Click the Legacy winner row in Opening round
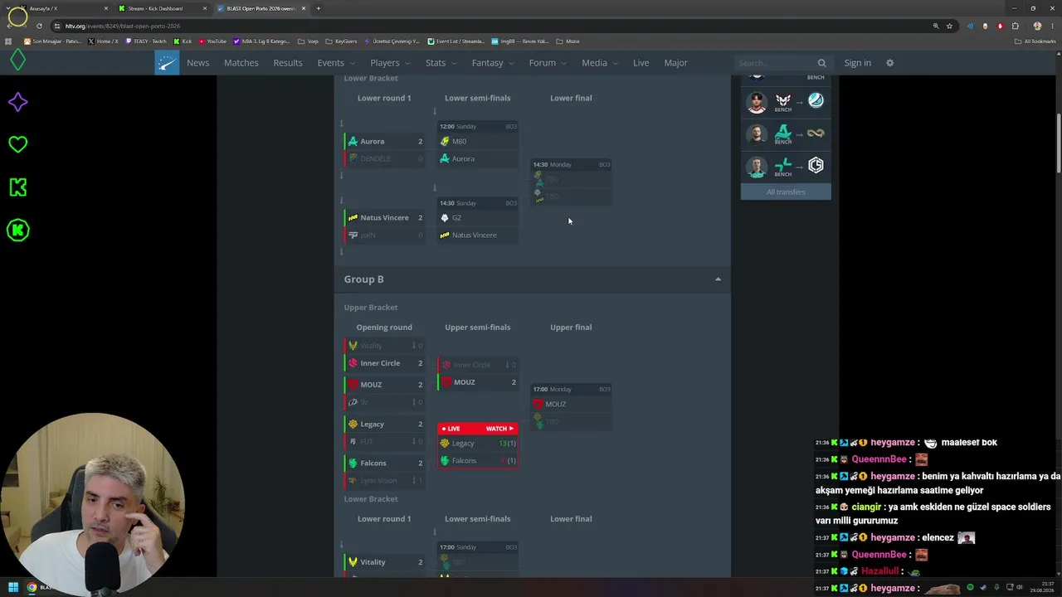This screenshot has width=1062, height=597. 385,425
